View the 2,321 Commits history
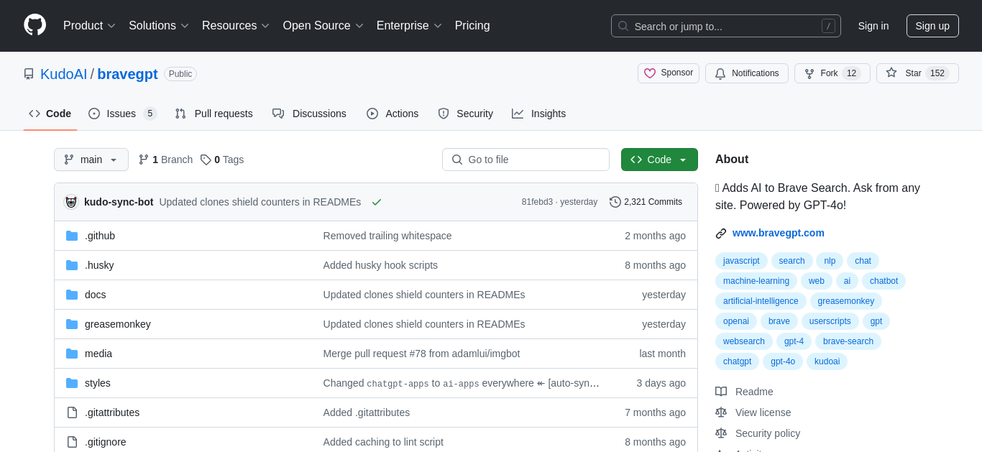Image resolution: width=982 pixels, height=452 pixels. [646, 202]
